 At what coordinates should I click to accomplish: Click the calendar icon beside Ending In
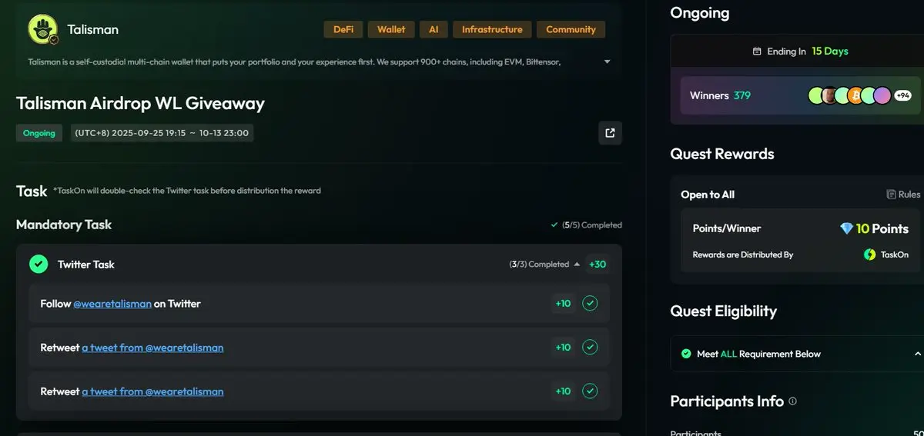(757, 52)
